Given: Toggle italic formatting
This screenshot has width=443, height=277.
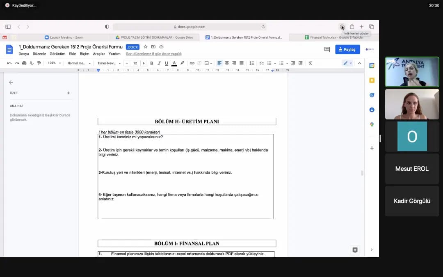Looking at the screenshot, I should (159, 63).
